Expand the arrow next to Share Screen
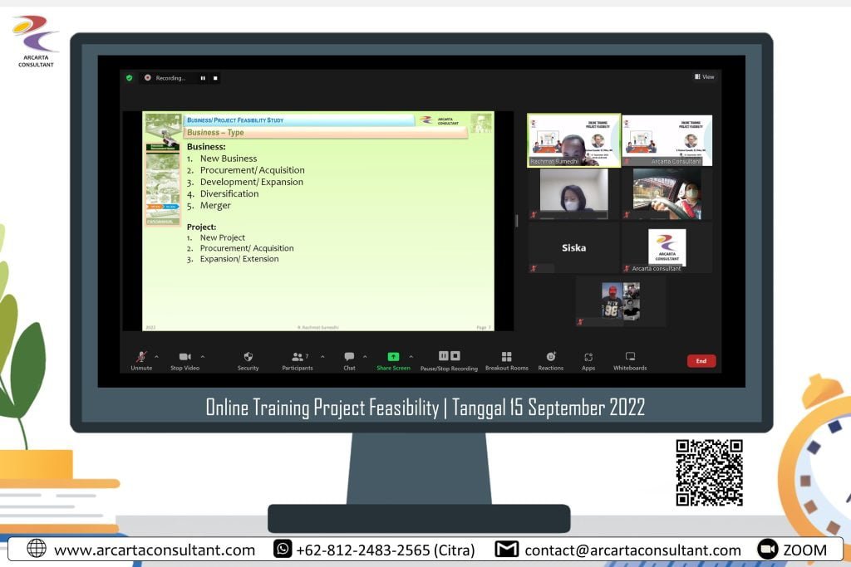The height and width of the screenshot is (567, 851). [411, 357]
